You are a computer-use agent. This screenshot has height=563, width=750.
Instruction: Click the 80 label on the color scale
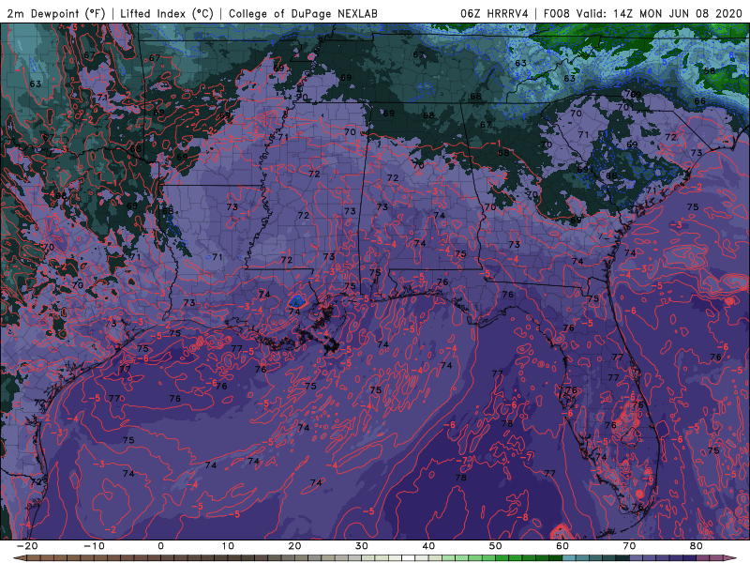pyautogui.click(x=697, y=546)
